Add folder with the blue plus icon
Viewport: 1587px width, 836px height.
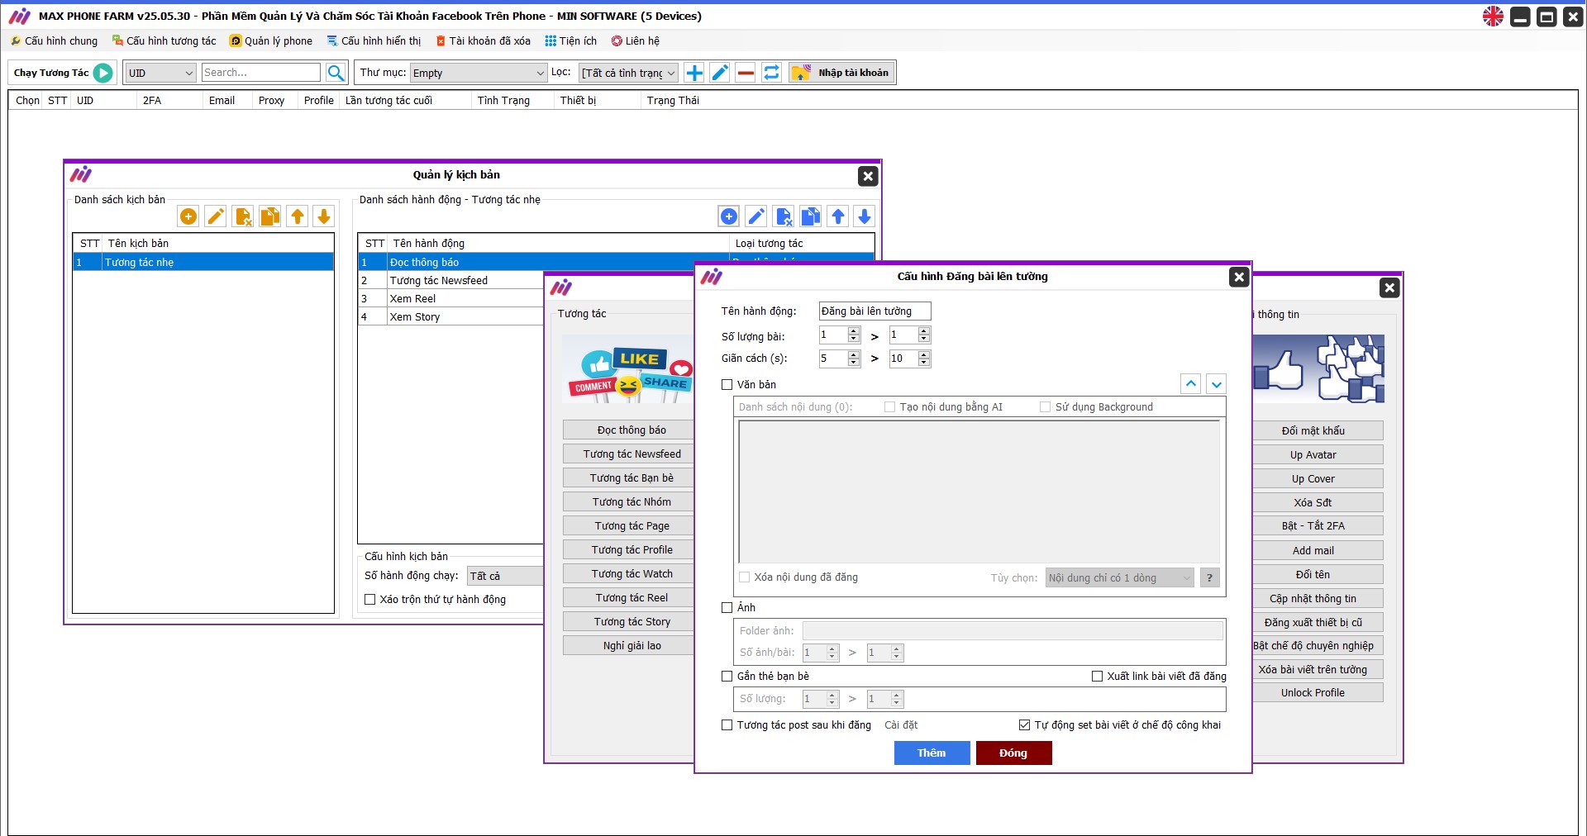[694, 73]
